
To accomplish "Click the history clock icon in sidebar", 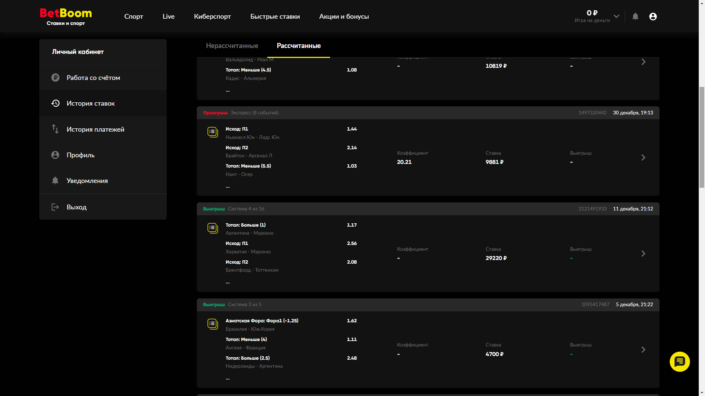I will [x=55, y=103].
